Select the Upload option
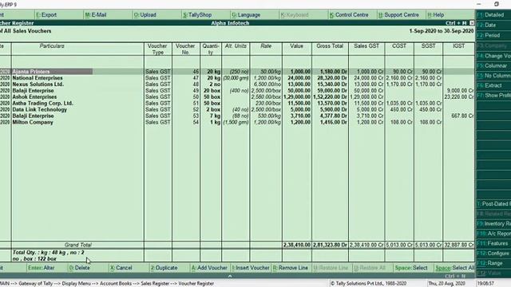Viewport: 511px width, 287px height. click(x=145, y=15)
